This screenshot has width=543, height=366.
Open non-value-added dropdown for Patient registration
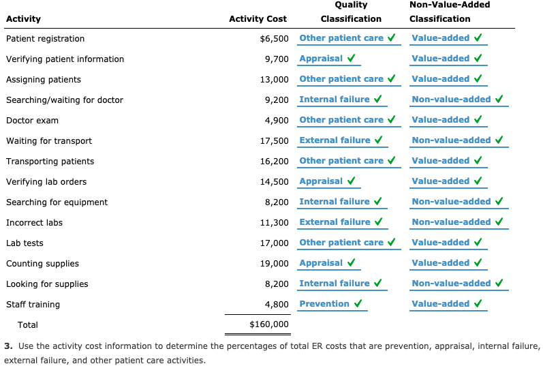448,38
